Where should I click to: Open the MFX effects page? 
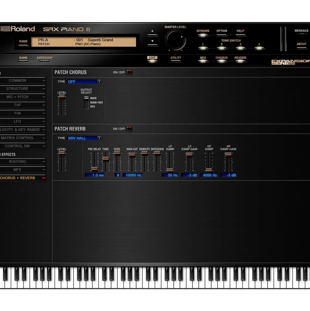point(23,170)
